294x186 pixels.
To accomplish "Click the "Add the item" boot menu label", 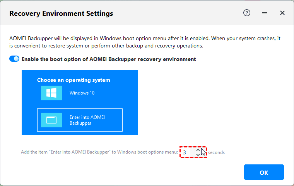I will (99, 152).
